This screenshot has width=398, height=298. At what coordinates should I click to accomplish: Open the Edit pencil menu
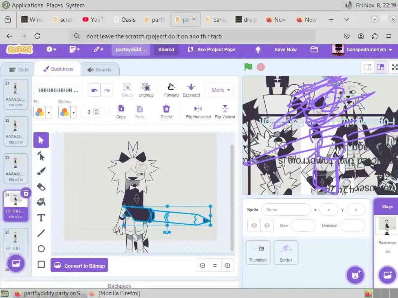98,49
